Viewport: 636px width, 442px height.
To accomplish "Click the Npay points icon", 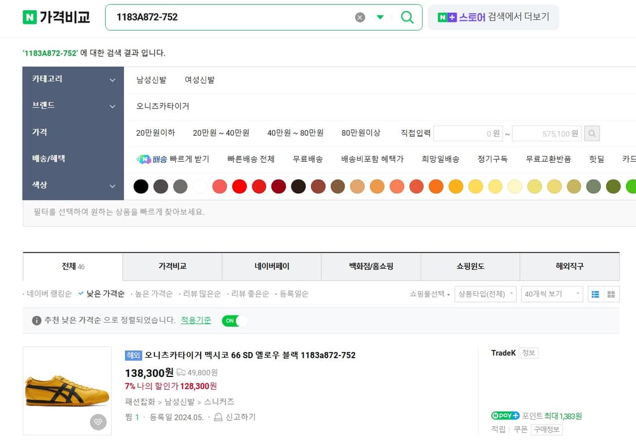I will pos(504,415).
